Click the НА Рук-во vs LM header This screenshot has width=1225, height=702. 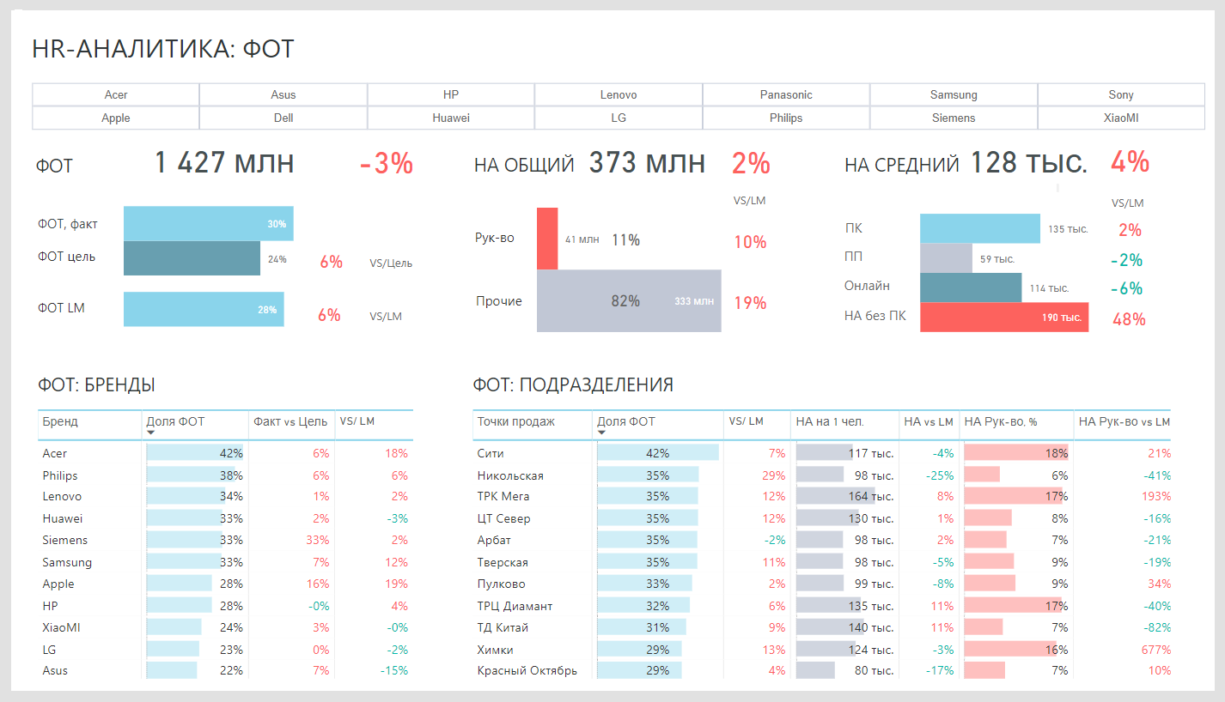[x=1124, y=421]
